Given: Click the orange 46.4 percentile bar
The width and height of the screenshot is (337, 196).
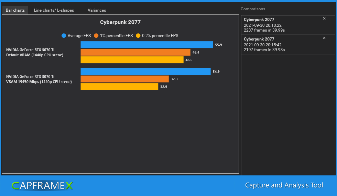Looking at the screenshot, I should tap(135, 52).
